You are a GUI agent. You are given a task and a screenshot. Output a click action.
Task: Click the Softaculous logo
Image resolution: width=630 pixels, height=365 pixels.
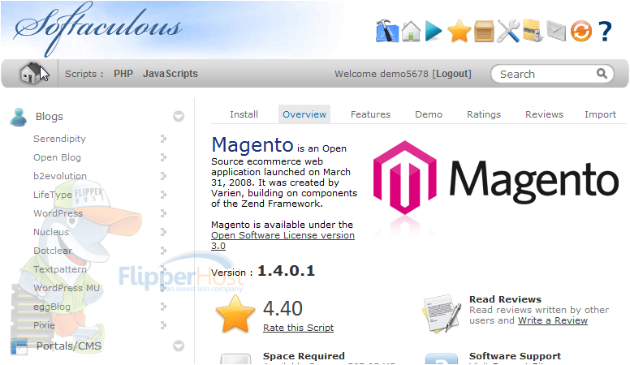tap(98, 29)
